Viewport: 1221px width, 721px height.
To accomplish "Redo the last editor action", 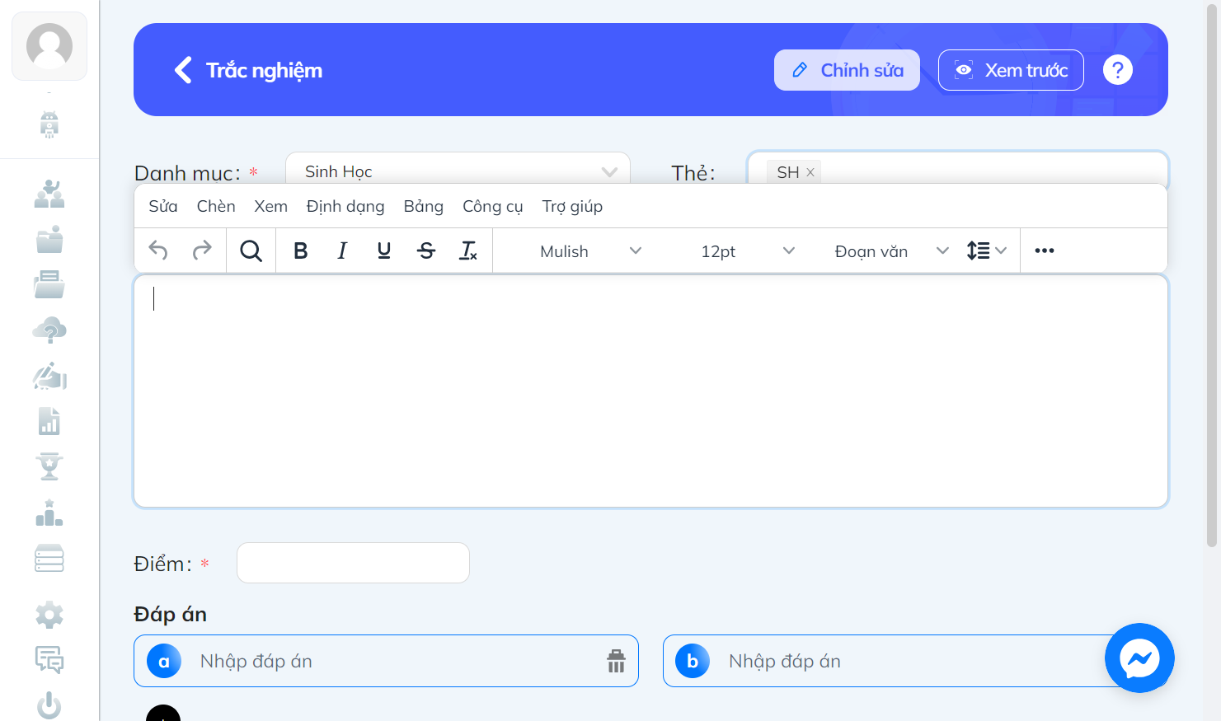I will pos(202,250).
